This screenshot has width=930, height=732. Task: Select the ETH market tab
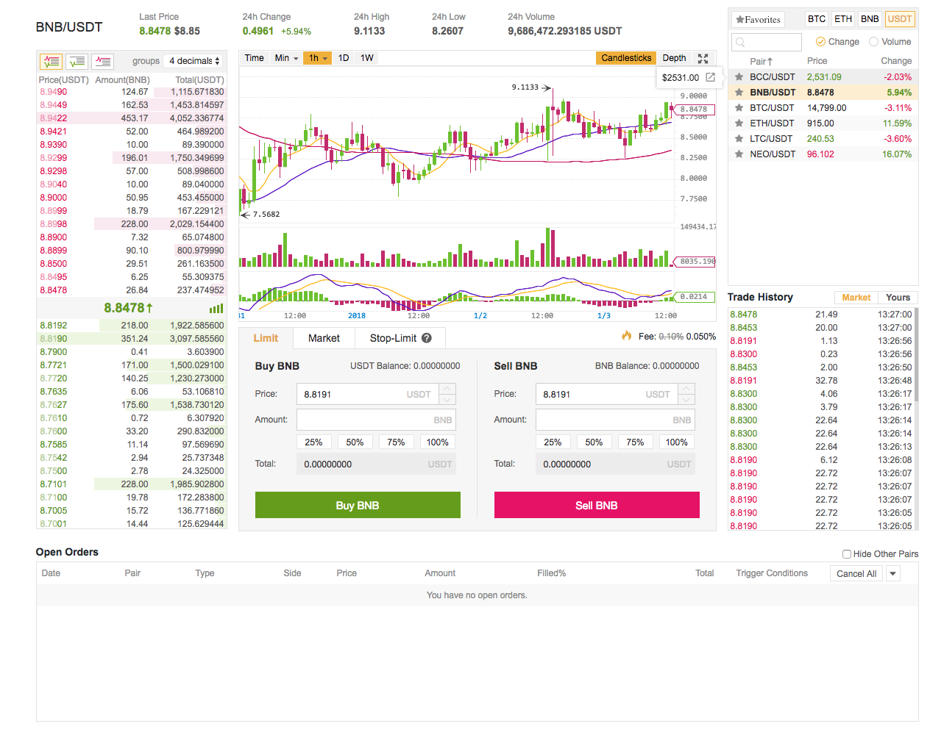pyautogui.click(x=843, y=19)
